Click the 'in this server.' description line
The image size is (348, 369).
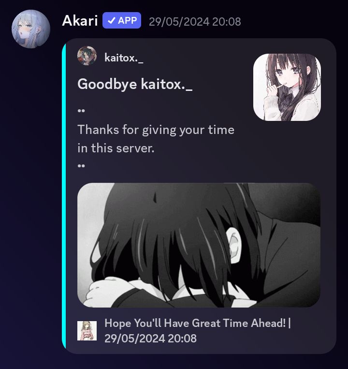116,148
